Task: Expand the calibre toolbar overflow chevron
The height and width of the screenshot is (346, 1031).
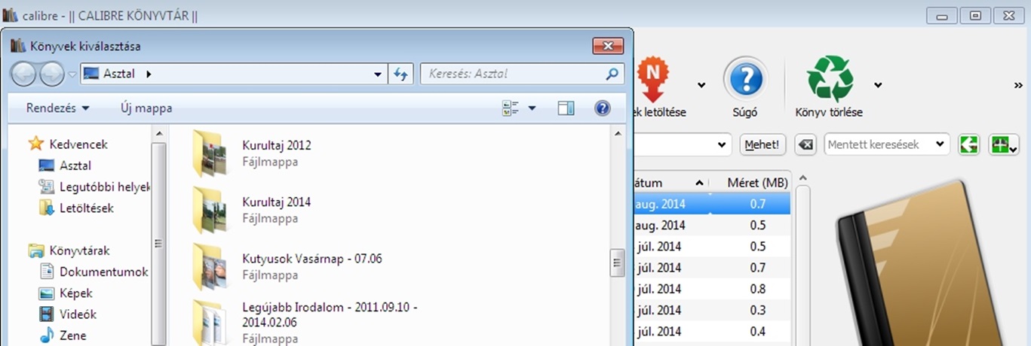Action: pos(1017,85)
